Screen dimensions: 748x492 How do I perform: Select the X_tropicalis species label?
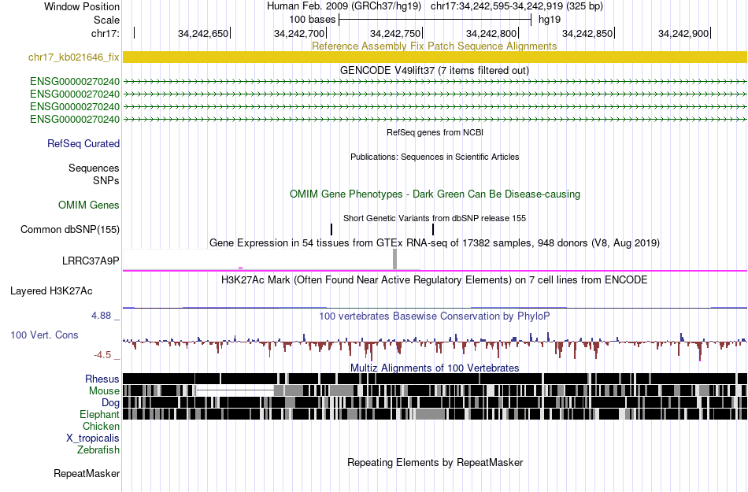[93, 438]
